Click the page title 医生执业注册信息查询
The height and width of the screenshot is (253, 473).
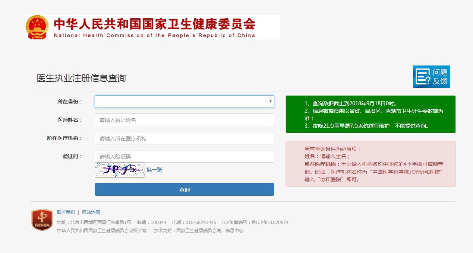click(81, 78)
